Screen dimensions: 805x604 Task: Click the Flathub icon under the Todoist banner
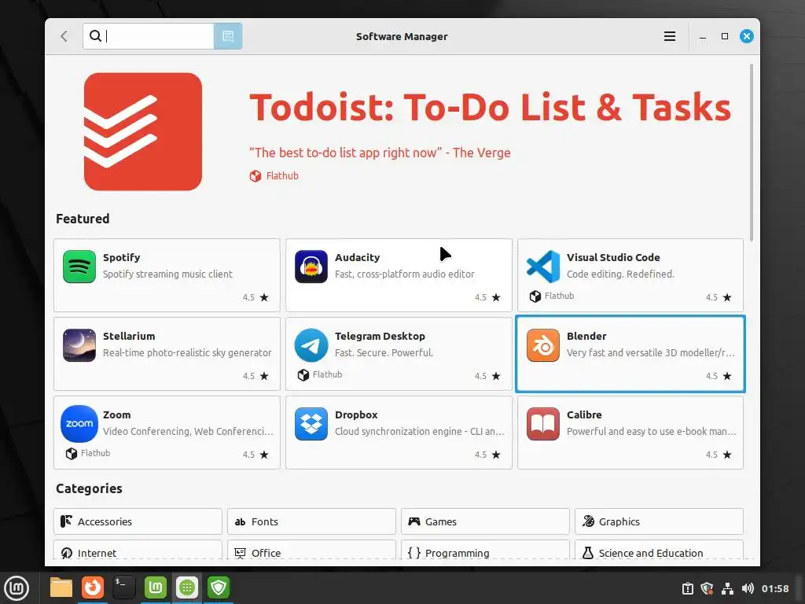[x=255, y=176]
